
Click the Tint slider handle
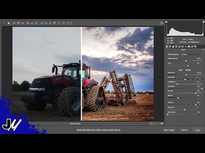(188, 65)
